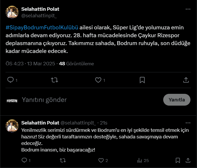Open #SipayBodrumFutbolKulübü hashtag link
The width and height of the screenshot is (197, 168).
pos(42,28)
